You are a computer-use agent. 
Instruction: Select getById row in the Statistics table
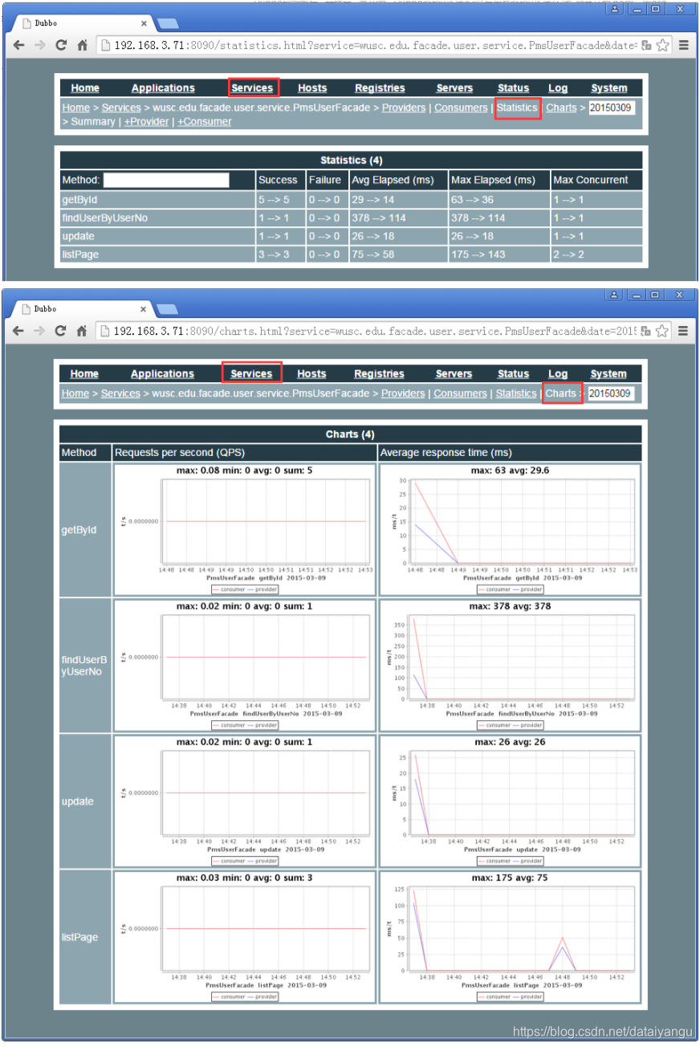pos(352,200)
